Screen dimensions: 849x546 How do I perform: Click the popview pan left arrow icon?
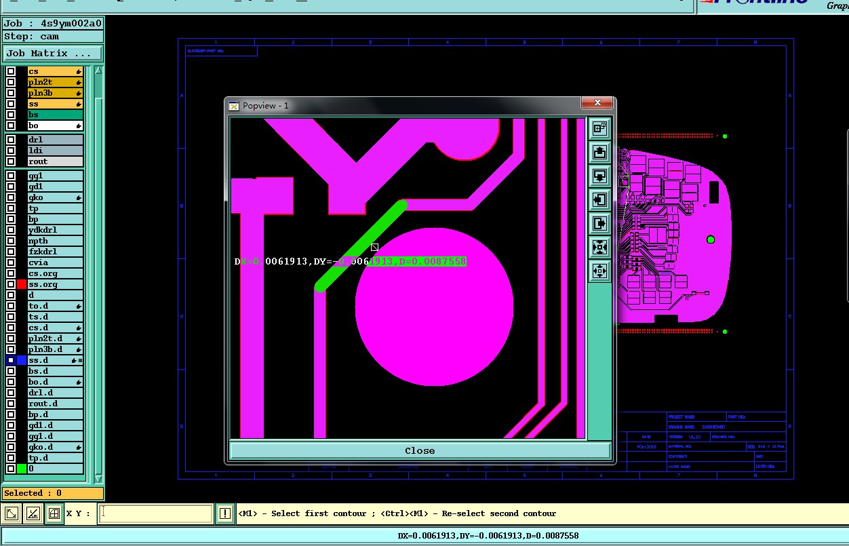(599, 199)
